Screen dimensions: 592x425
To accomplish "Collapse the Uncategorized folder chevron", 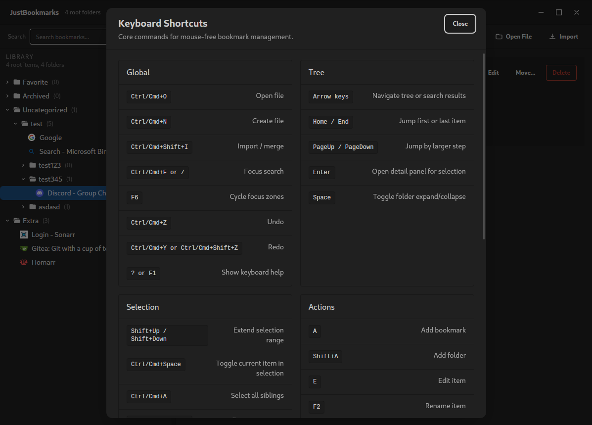I will point(7,110).
